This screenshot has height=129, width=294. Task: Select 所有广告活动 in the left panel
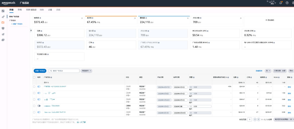pos(14,17)
